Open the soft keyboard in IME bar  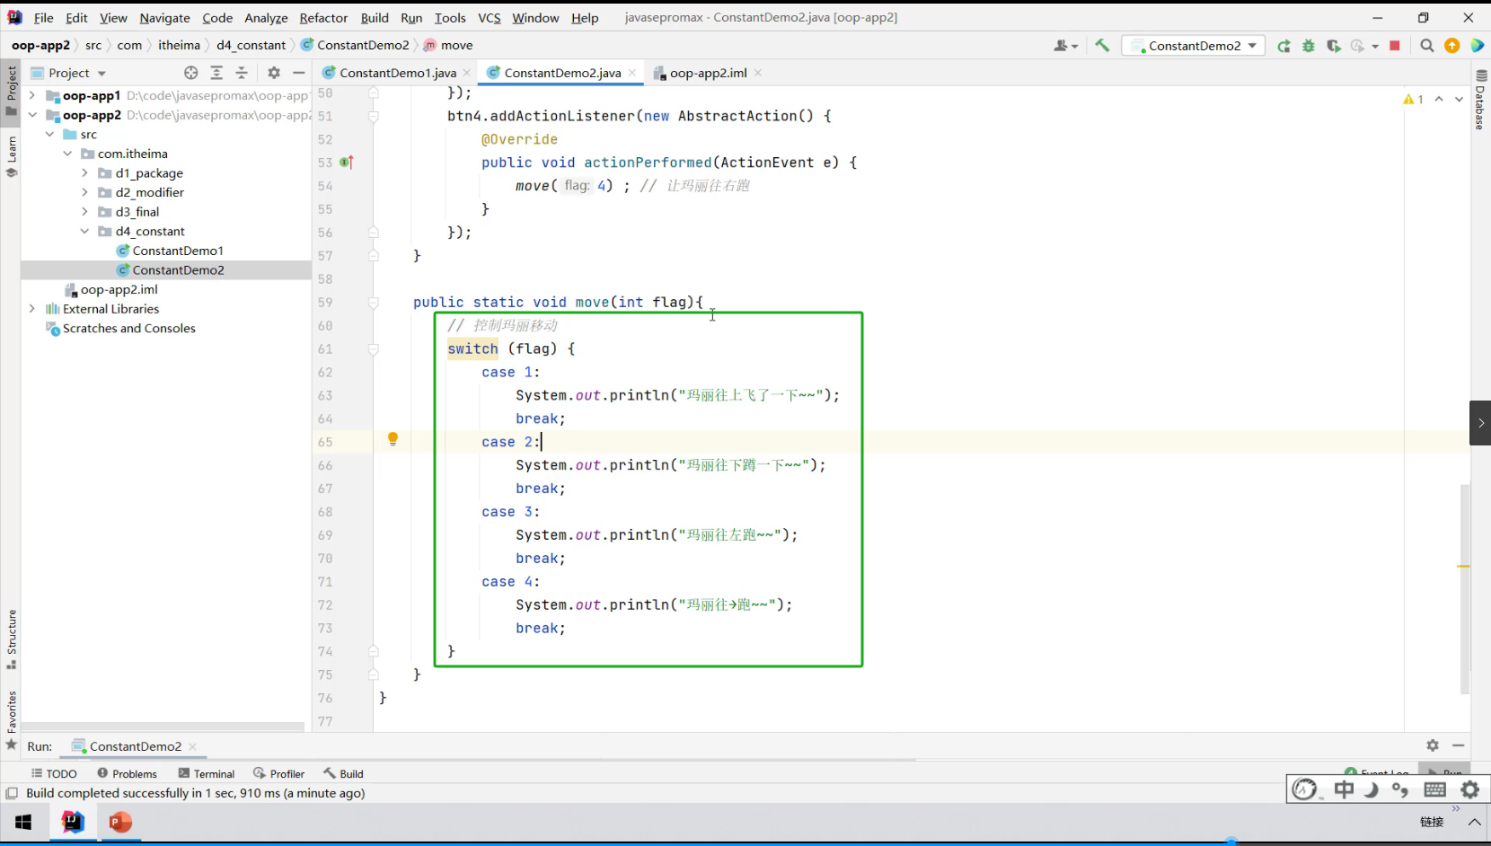click(1435, 789)
